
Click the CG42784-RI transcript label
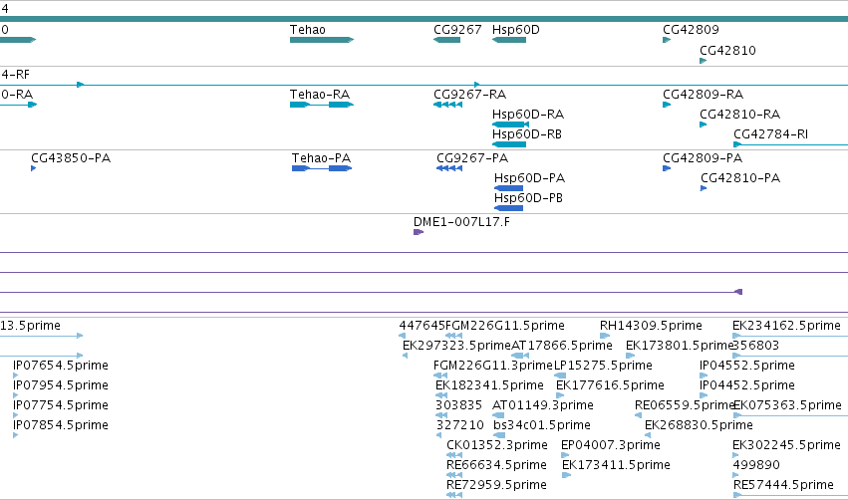(x=770, y=134)
